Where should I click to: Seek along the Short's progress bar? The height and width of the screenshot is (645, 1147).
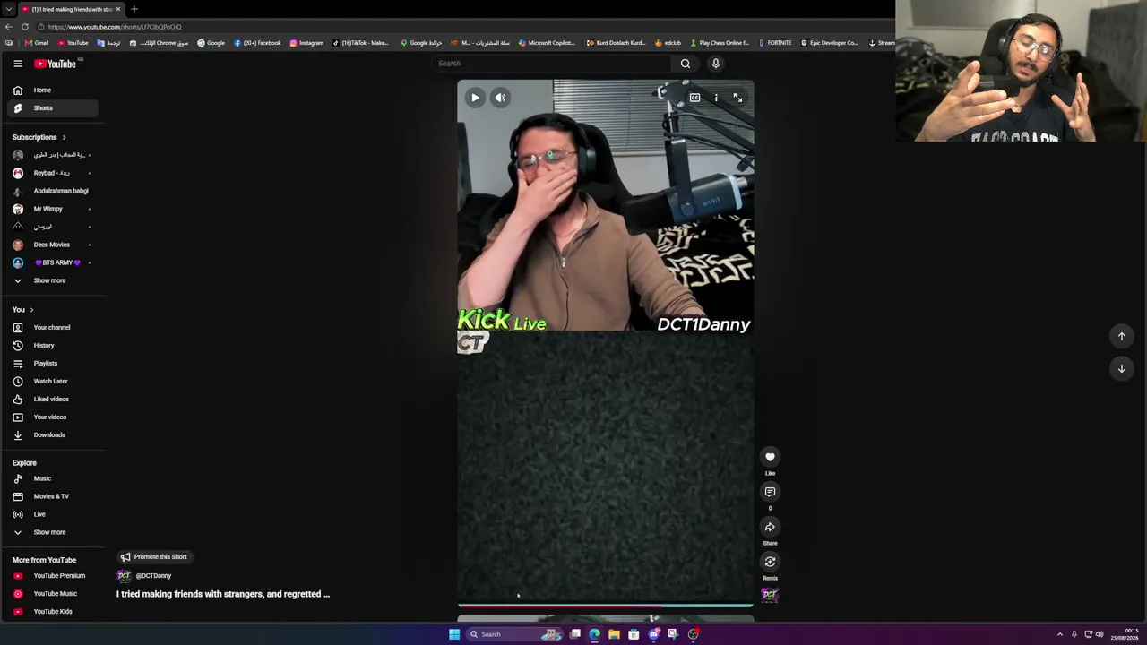[606, 606]
